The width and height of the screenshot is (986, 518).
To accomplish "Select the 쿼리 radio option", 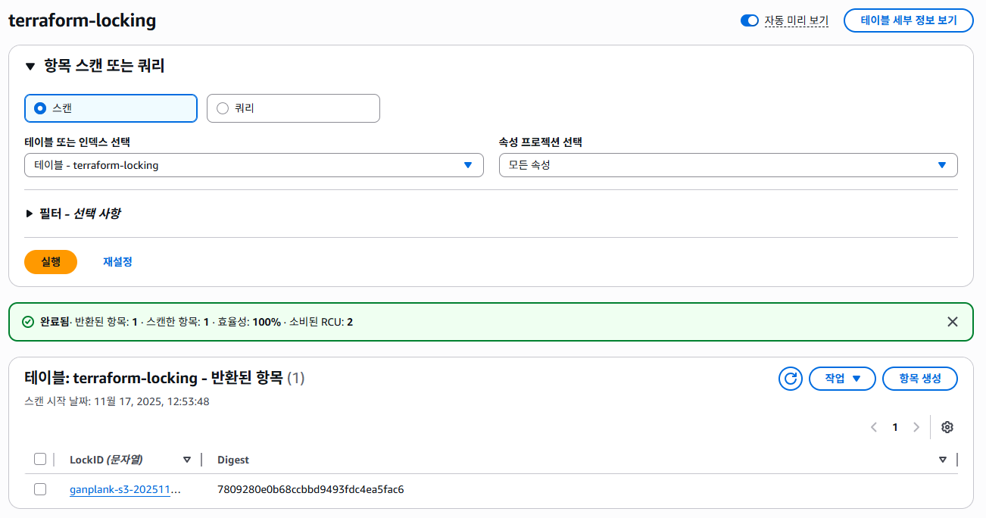I will [293, 108].
